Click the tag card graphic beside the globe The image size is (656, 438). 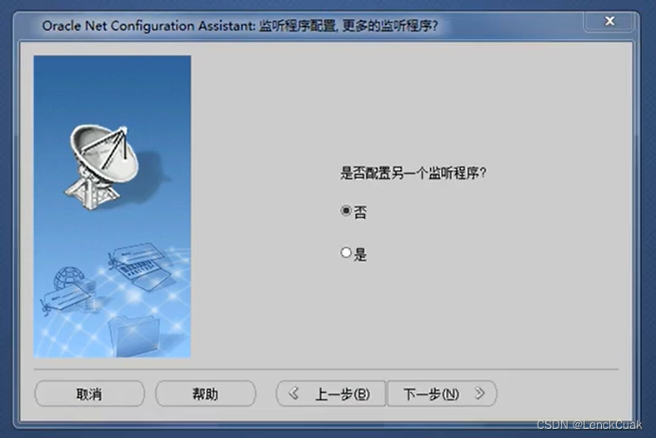[x=65, y=299]
